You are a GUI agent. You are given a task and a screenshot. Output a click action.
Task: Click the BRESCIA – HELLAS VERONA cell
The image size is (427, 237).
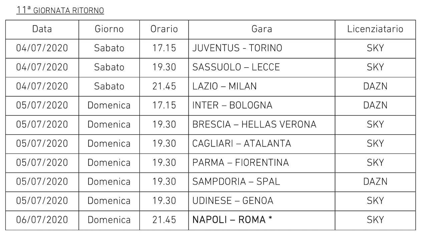pyautogui.click(x=254, y=124)
